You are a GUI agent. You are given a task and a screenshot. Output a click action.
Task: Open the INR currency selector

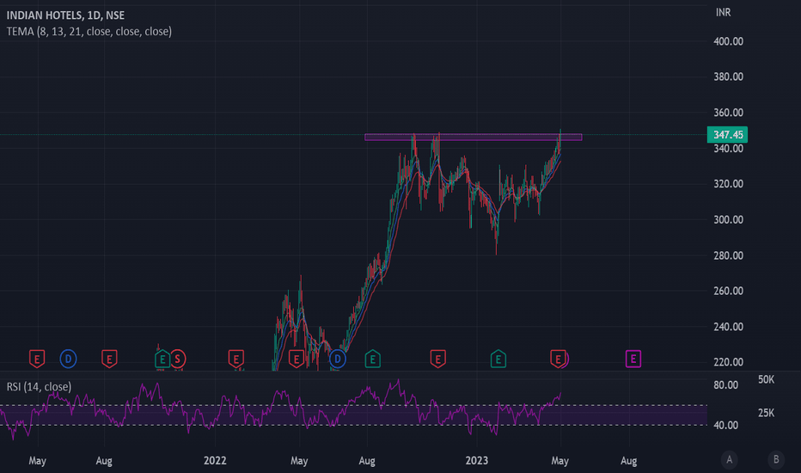point(723,12)
